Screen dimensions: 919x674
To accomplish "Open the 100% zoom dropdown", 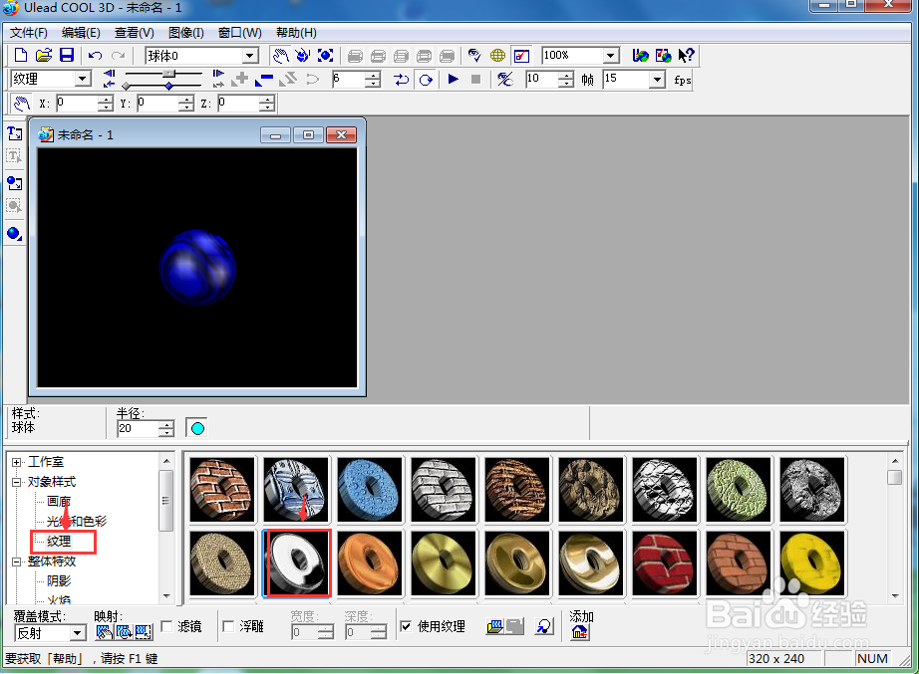I will pos(611,56).
